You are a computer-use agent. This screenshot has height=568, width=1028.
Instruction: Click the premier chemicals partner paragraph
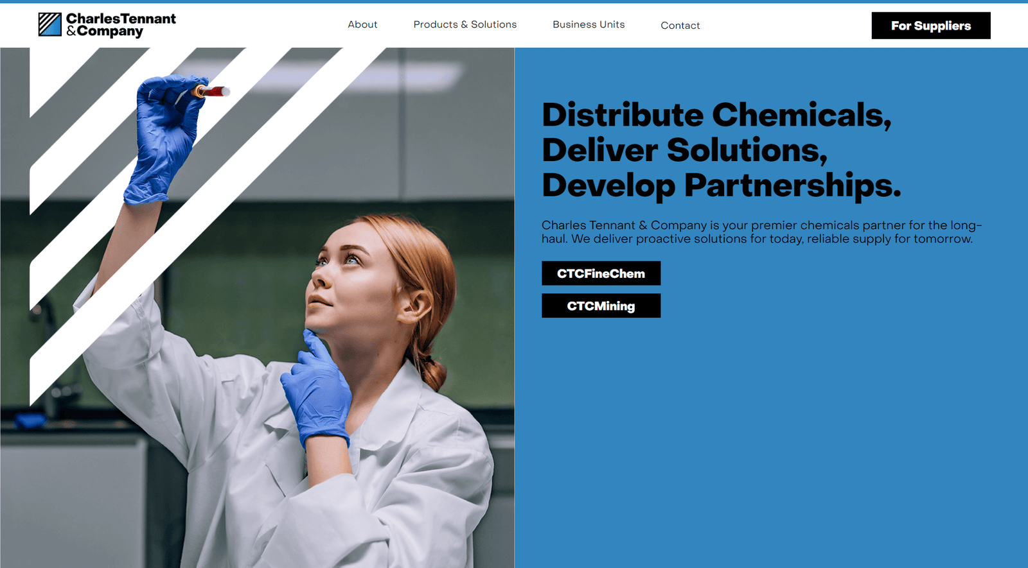(761, 232)
